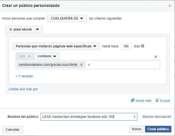Click the + Y también link
Screen dimensions: 175x136
tap(24, 76)
